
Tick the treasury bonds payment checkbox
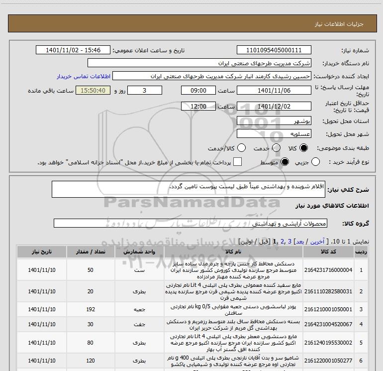237,162
